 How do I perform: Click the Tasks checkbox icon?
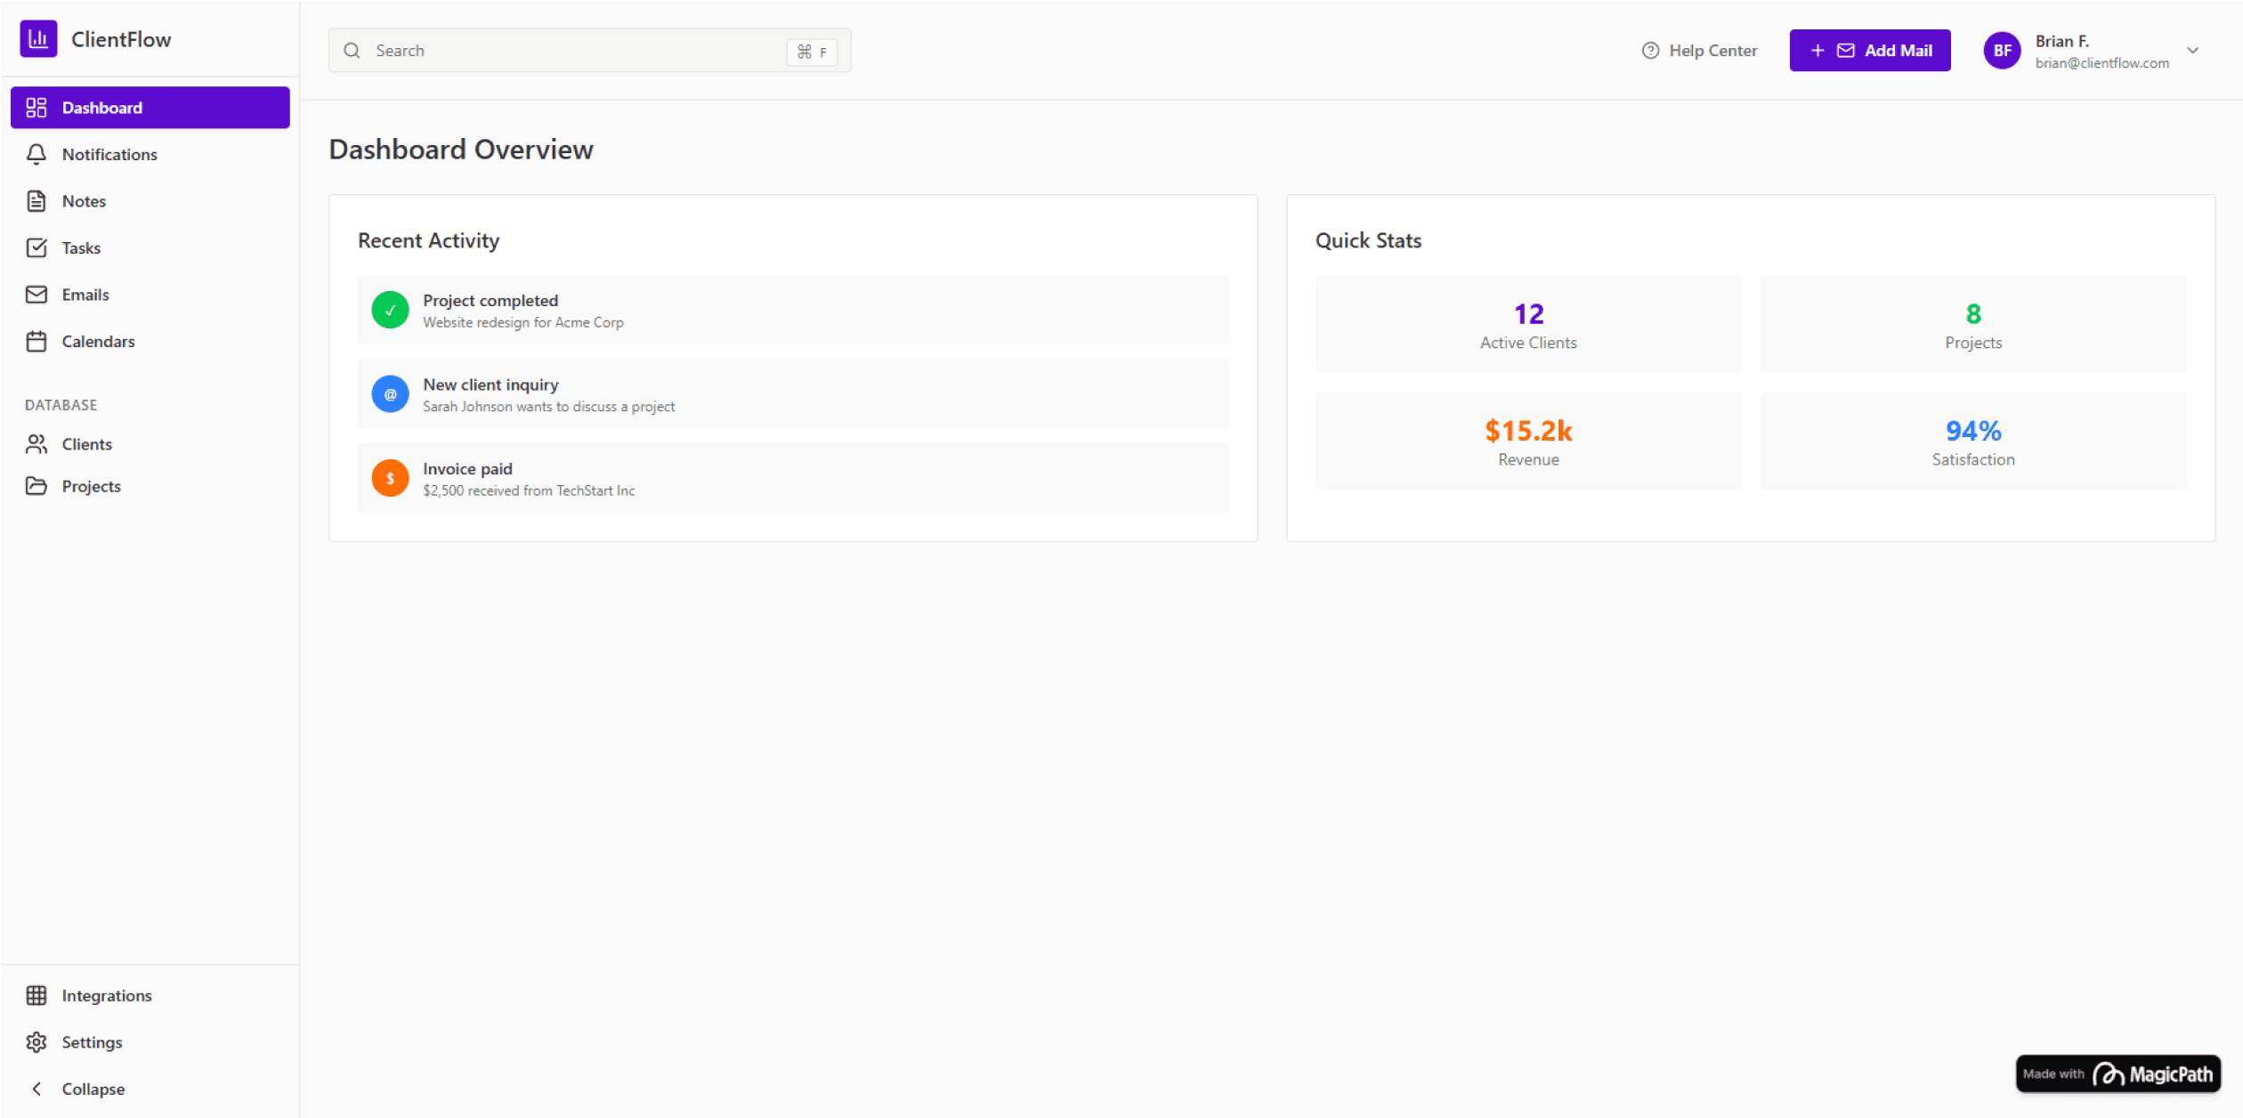(36, 248)
